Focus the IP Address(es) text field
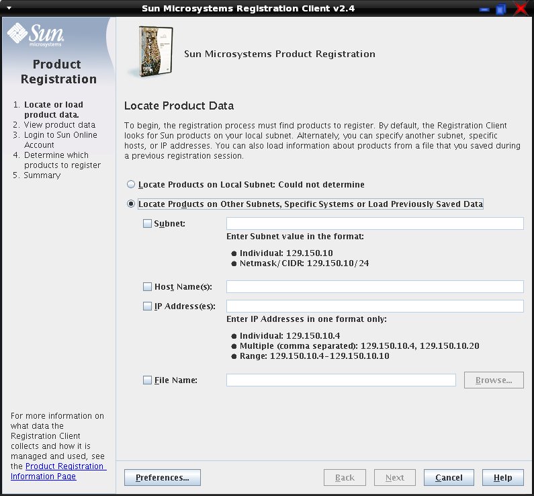Viewport: 534px width, 496px height. coord(375,306)
